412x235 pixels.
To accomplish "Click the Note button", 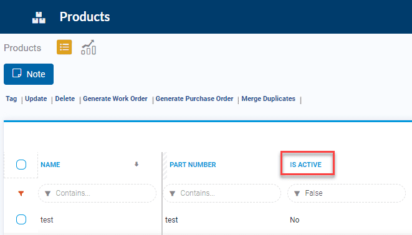I will (x=29, y=74).
